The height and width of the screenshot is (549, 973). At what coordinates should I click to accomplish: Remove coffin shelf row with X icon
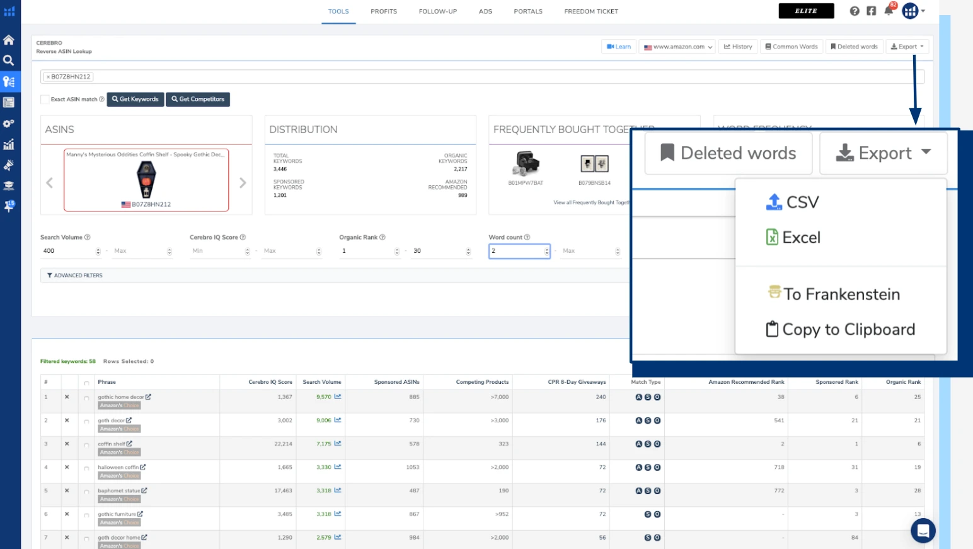point(67,444)
